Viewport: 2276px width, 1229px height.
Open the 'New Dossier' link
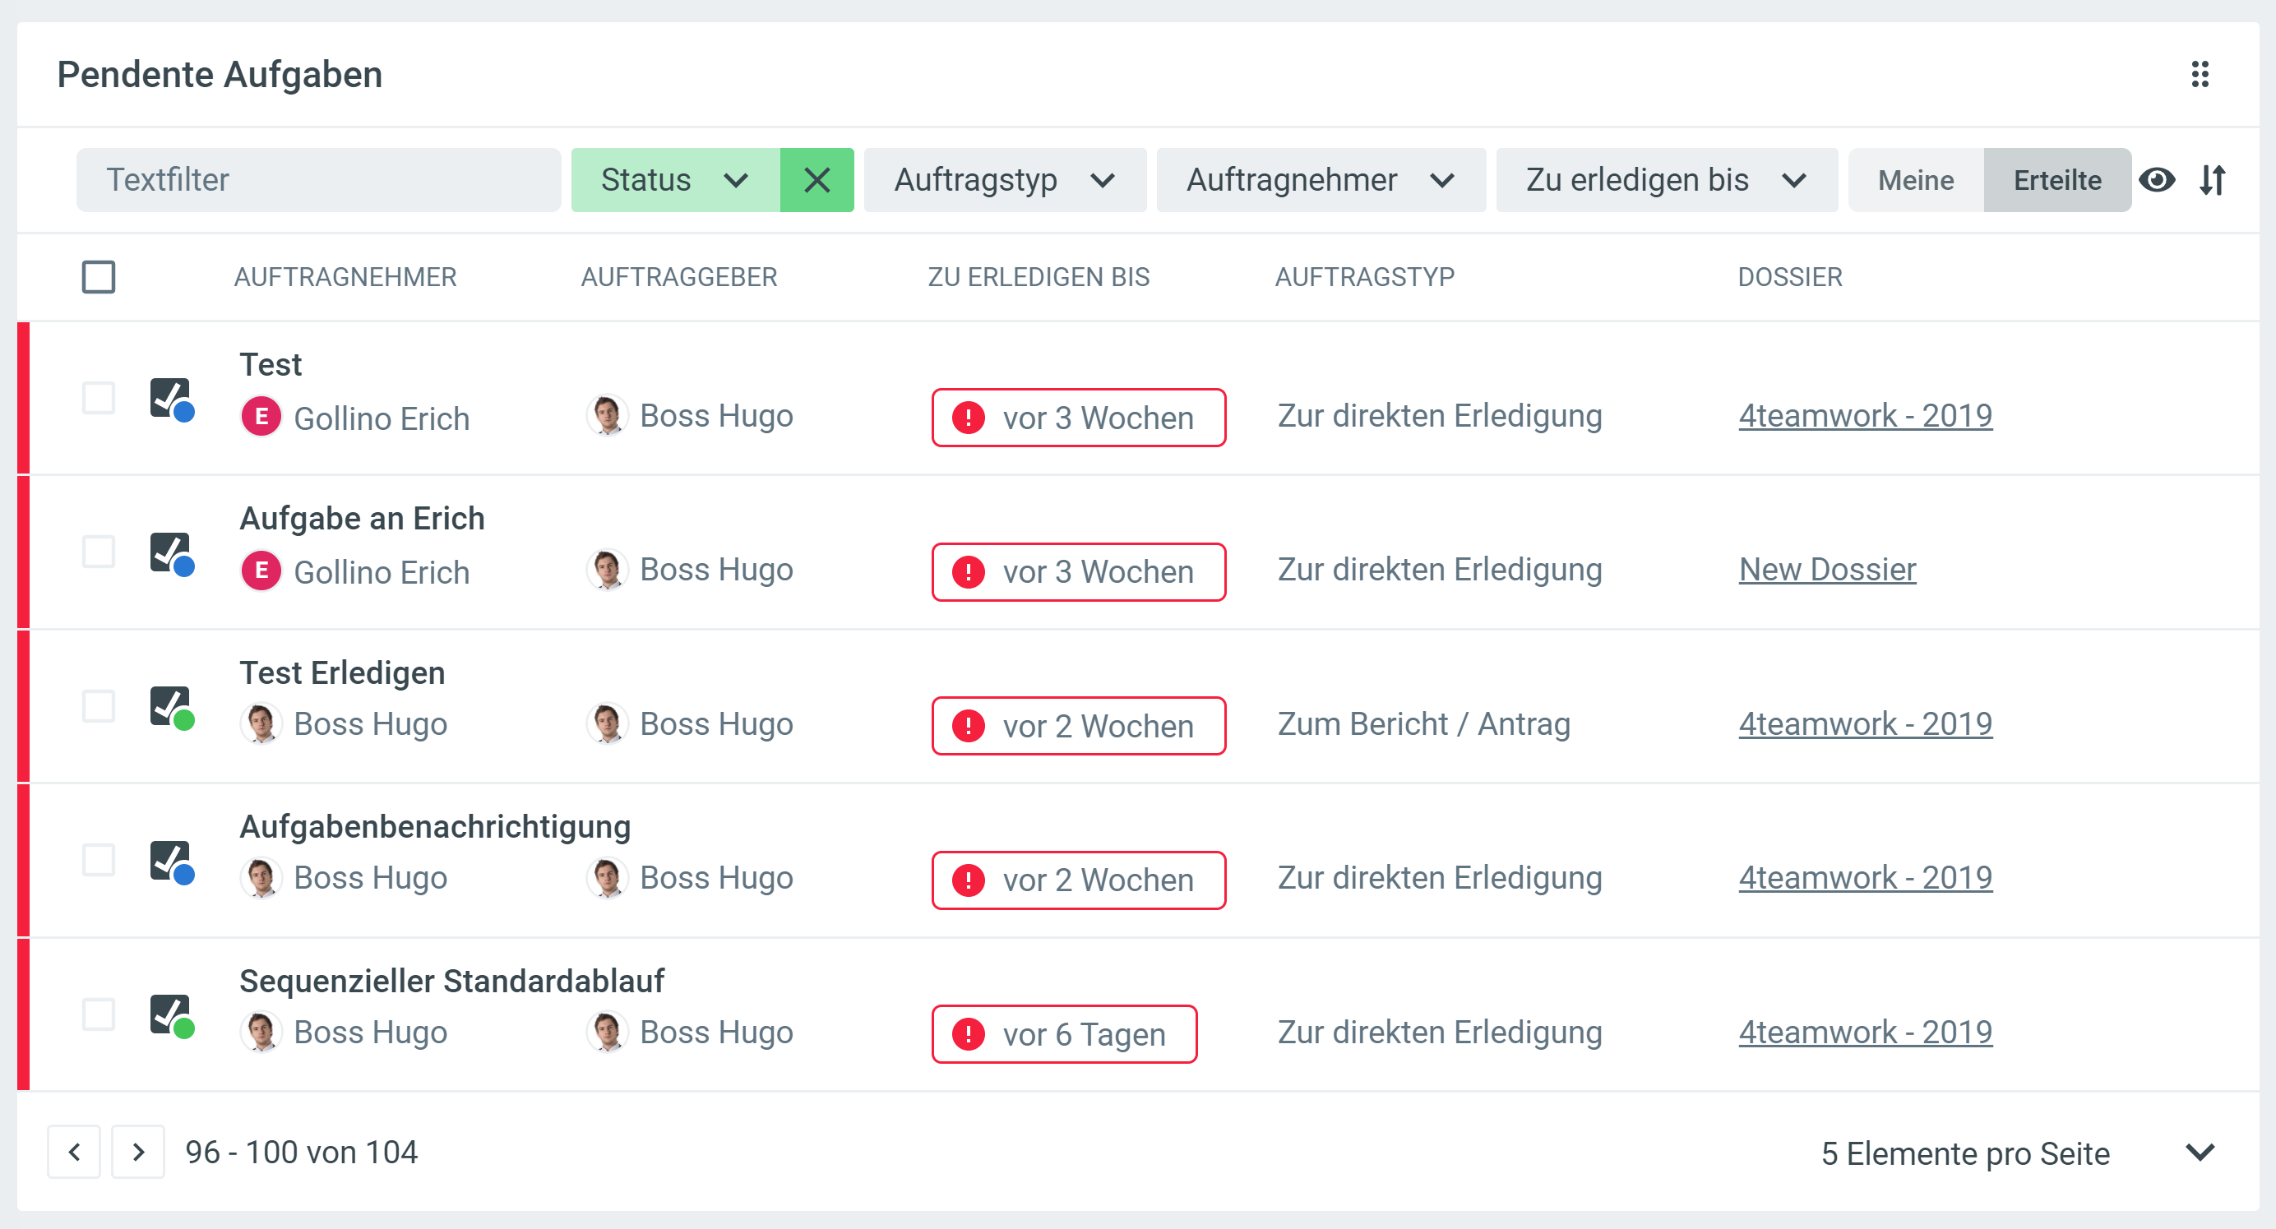(1826, 570)
